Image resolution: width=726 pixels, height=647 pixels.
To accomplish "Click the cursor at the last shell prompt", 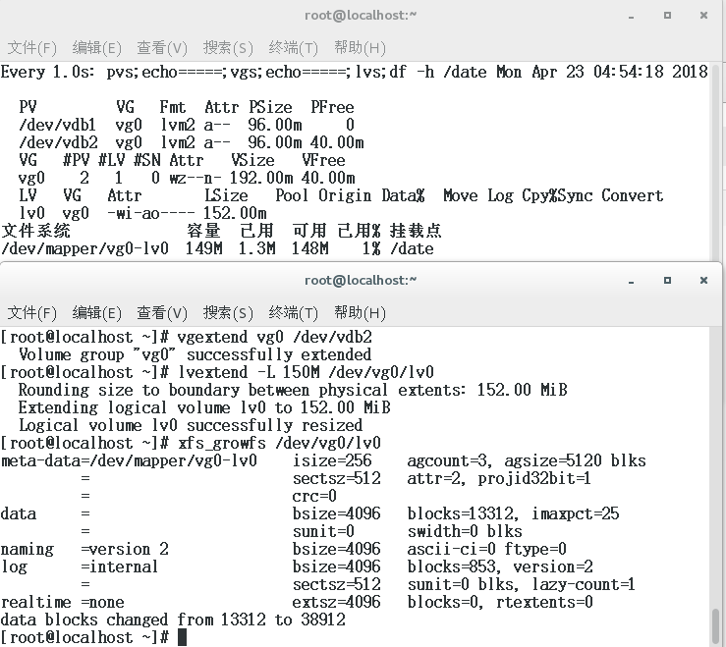I will [182, 637].
